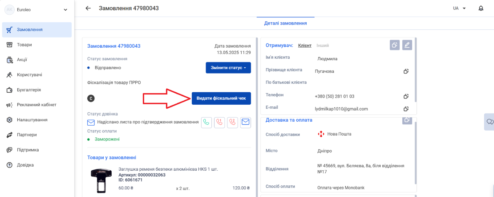
Task: Select the Інший recipient option
Action: (x=323, y=45)
